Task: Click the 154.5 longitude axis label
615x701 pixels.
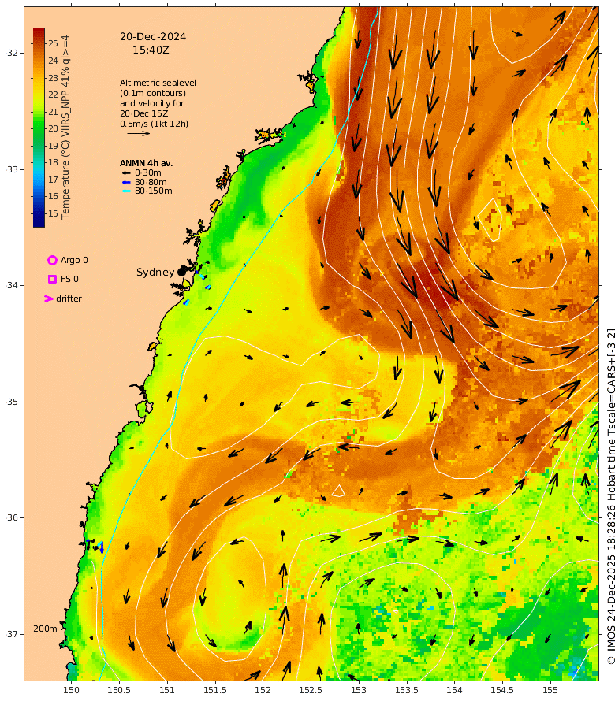Action: [502, 690]
